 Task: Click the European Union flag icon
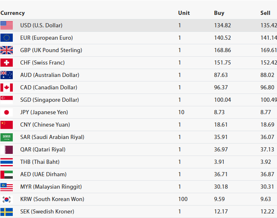7,38
